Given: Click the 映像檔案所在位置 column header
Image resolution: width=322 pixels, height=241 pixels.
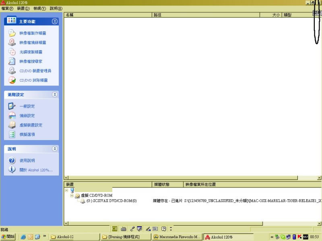Looking at the screenshot, I should coord(253,184).
